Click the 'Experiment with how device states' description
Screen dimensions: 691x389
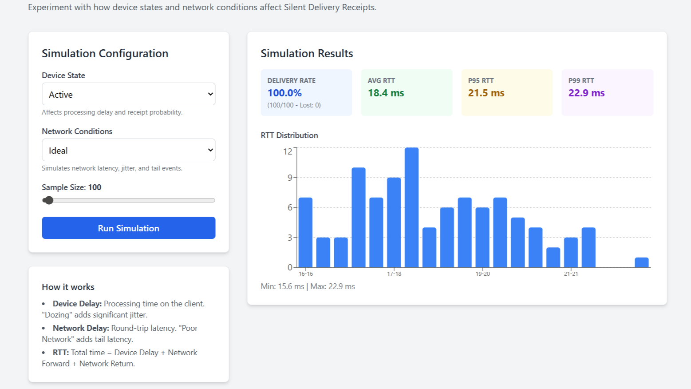click(202, 8)
